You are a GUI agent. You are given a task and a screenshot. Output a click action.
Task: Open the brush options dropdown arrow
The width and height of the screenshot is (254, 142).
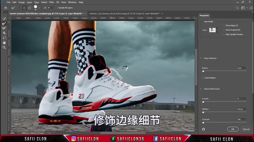39,8
